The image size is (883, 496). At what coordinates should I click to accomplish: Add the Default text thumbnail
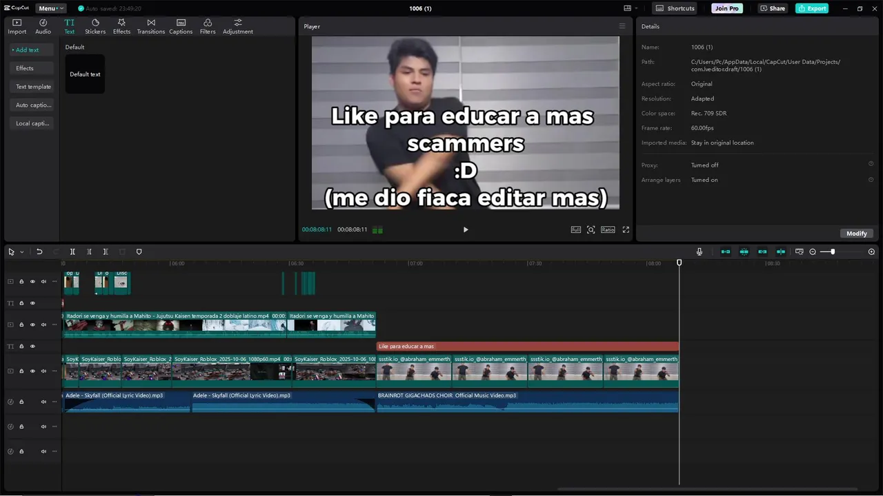[85, 74]
